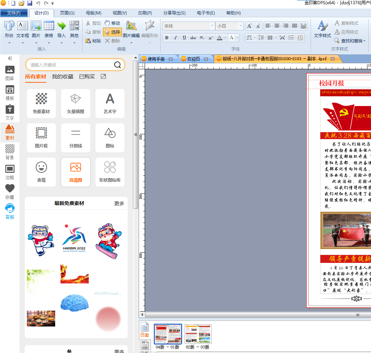Click the font color A button
371x353 pixels.
[220, 37]
